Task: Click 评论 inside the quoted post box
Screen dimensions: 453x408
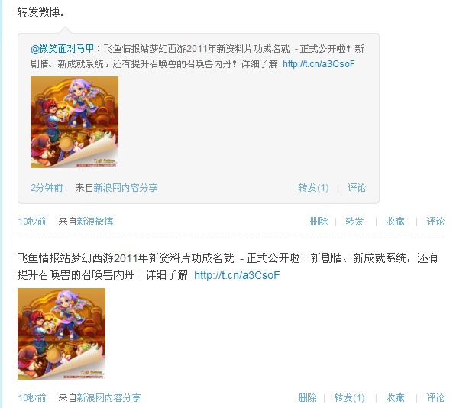Action: point(357,188)
